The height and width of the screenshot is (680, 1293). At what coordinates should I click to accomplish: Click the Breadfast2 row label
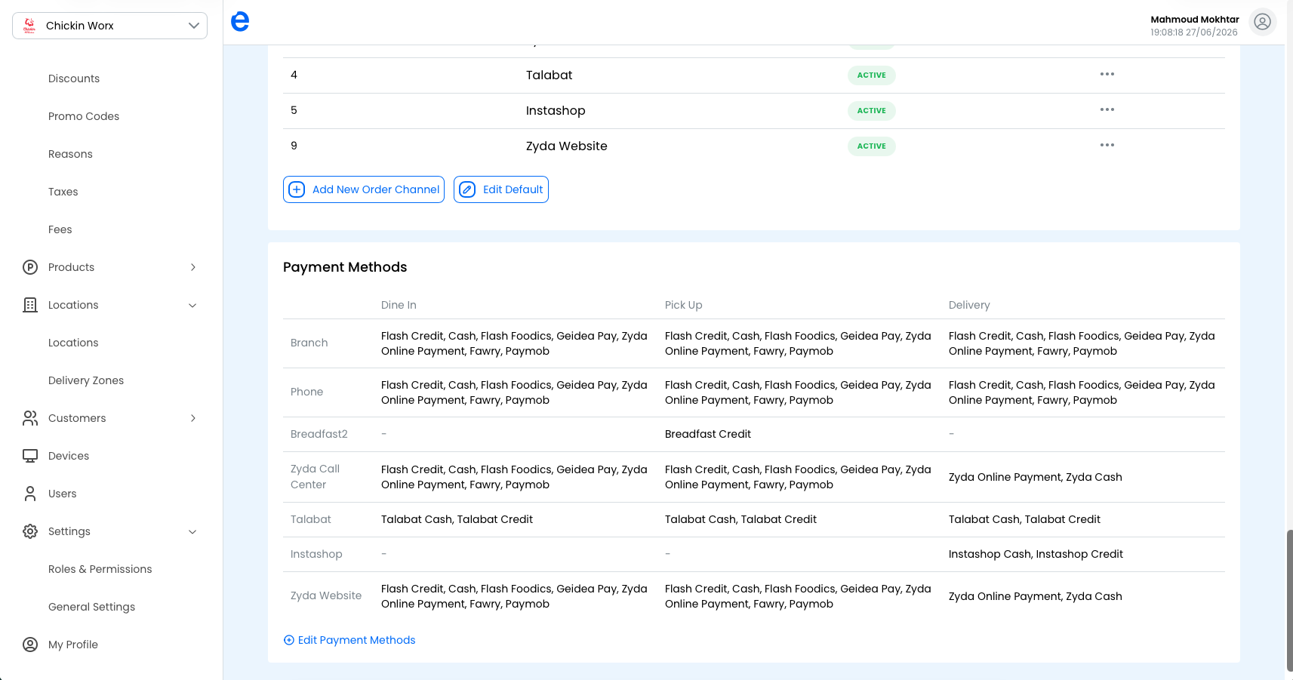pyautogui.click(x=319, y=434)
